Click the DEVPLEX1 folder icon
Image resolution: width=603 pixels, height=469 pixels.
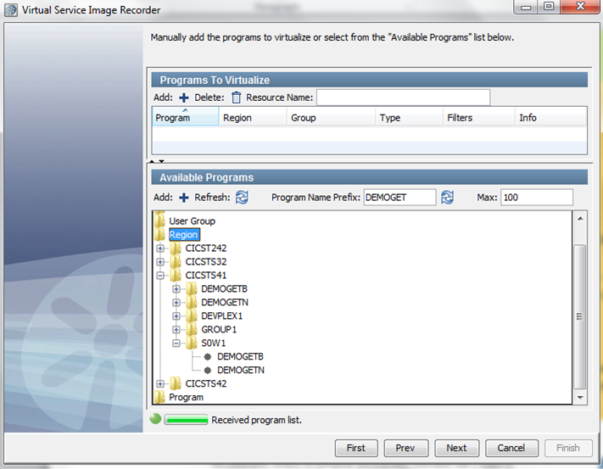(x=192, y=315)
